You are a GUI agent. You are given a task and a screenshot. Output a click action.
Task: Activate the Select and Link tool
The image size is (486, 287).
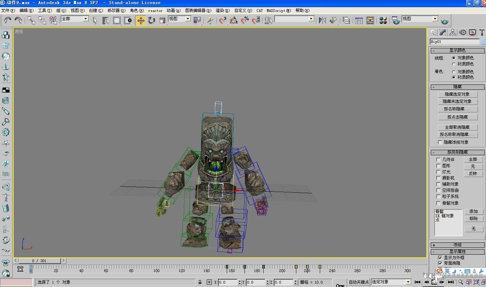click(31, 20)
